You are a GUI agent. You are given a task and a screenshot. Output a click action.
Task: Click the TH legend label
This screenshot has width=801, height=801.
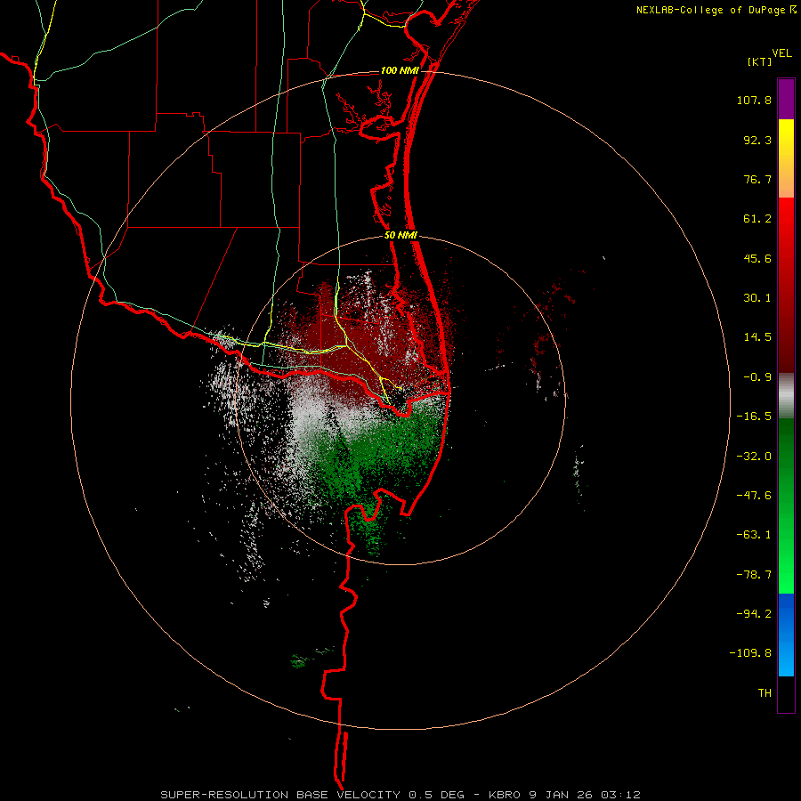(765, 692)
